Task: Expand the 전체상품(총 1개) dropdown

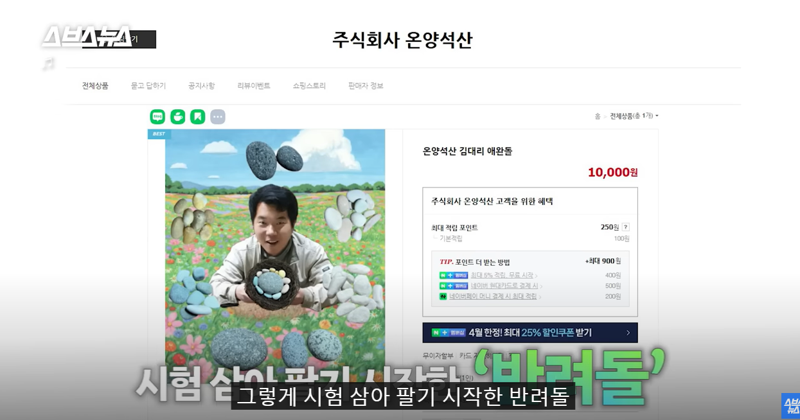Action: tap(634, 116)
